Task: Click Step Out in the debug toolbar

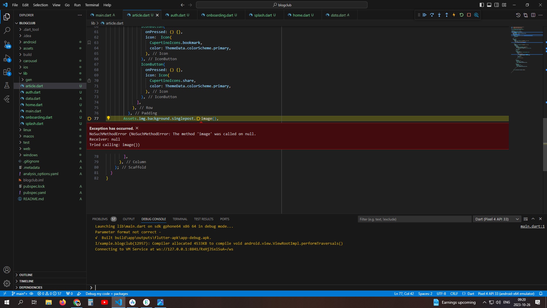Action: (447, 15)
